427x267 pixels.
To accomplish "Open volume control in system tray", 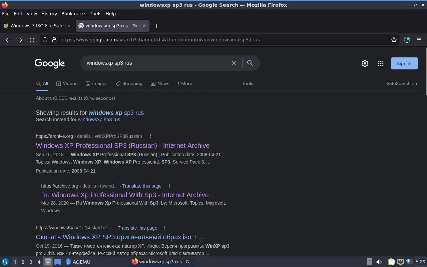I will pos(379,262).
